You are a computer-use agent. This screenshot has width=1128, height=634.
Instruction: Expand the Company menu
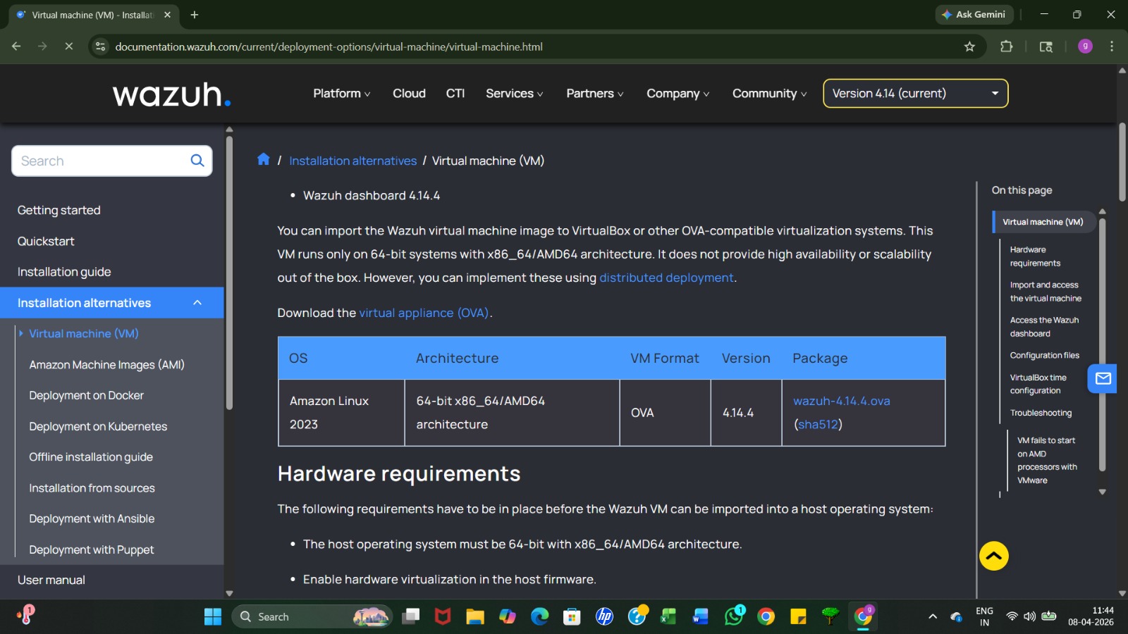pyautogui.click(x=678, y=94)
